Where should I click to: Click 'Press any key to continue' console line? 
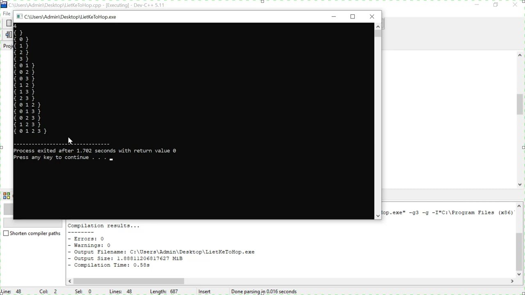[x=60, y=157]
